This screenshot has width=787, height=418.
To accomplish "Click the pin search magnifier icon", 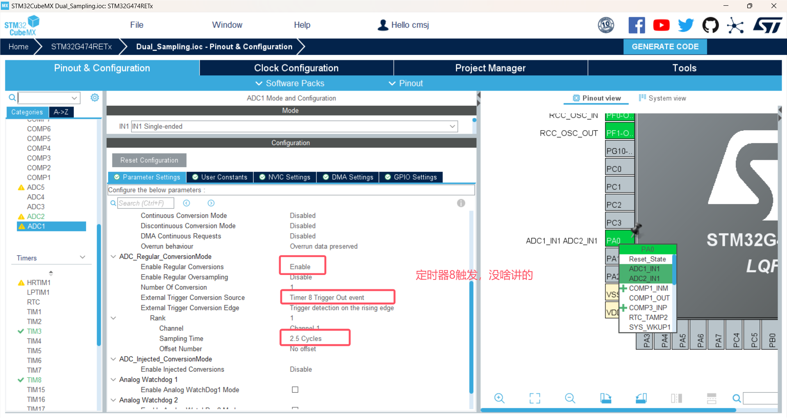I will (737, 398).
